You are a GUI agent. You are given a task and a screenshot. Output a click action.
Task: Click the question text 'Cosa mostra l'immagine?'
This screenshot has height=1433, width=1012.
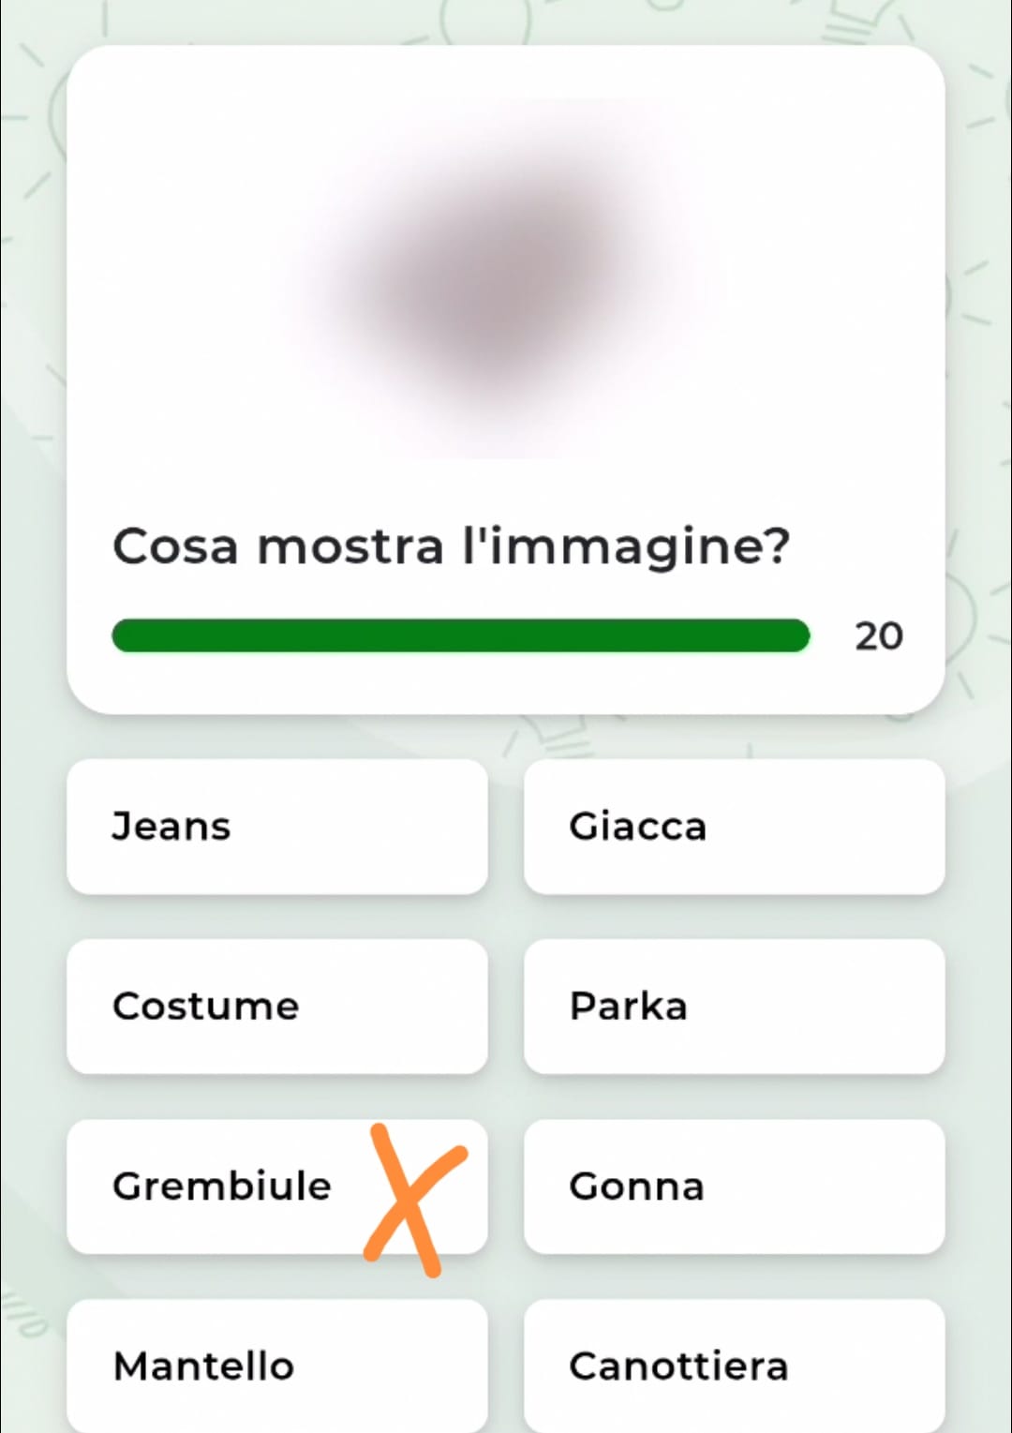tap(451, 546)
